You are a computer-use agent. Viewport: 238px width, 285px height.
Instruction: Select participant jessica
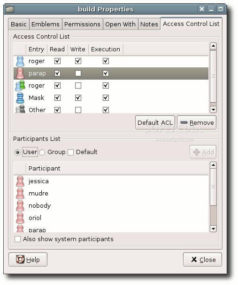(38, 181)
